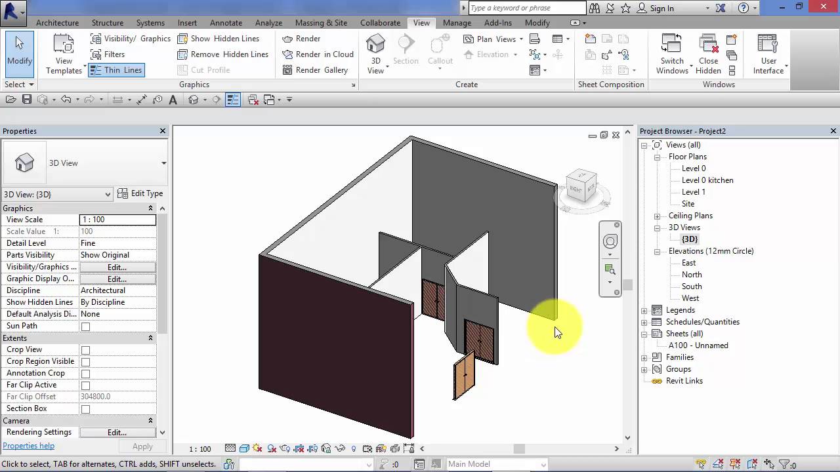Collapse the Floor Plans tree node
Viewport: 840px width, 472px height.
pyautogui.click(x=657, y=157)
